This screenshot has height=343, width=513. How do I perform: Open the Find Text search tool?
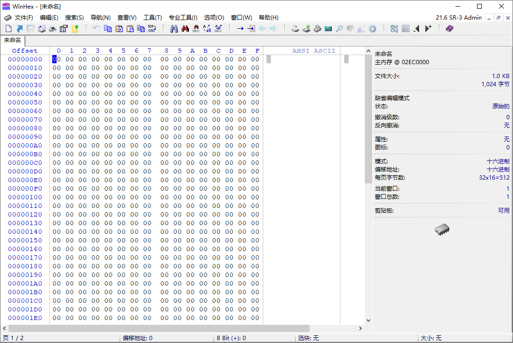point(174,28)
